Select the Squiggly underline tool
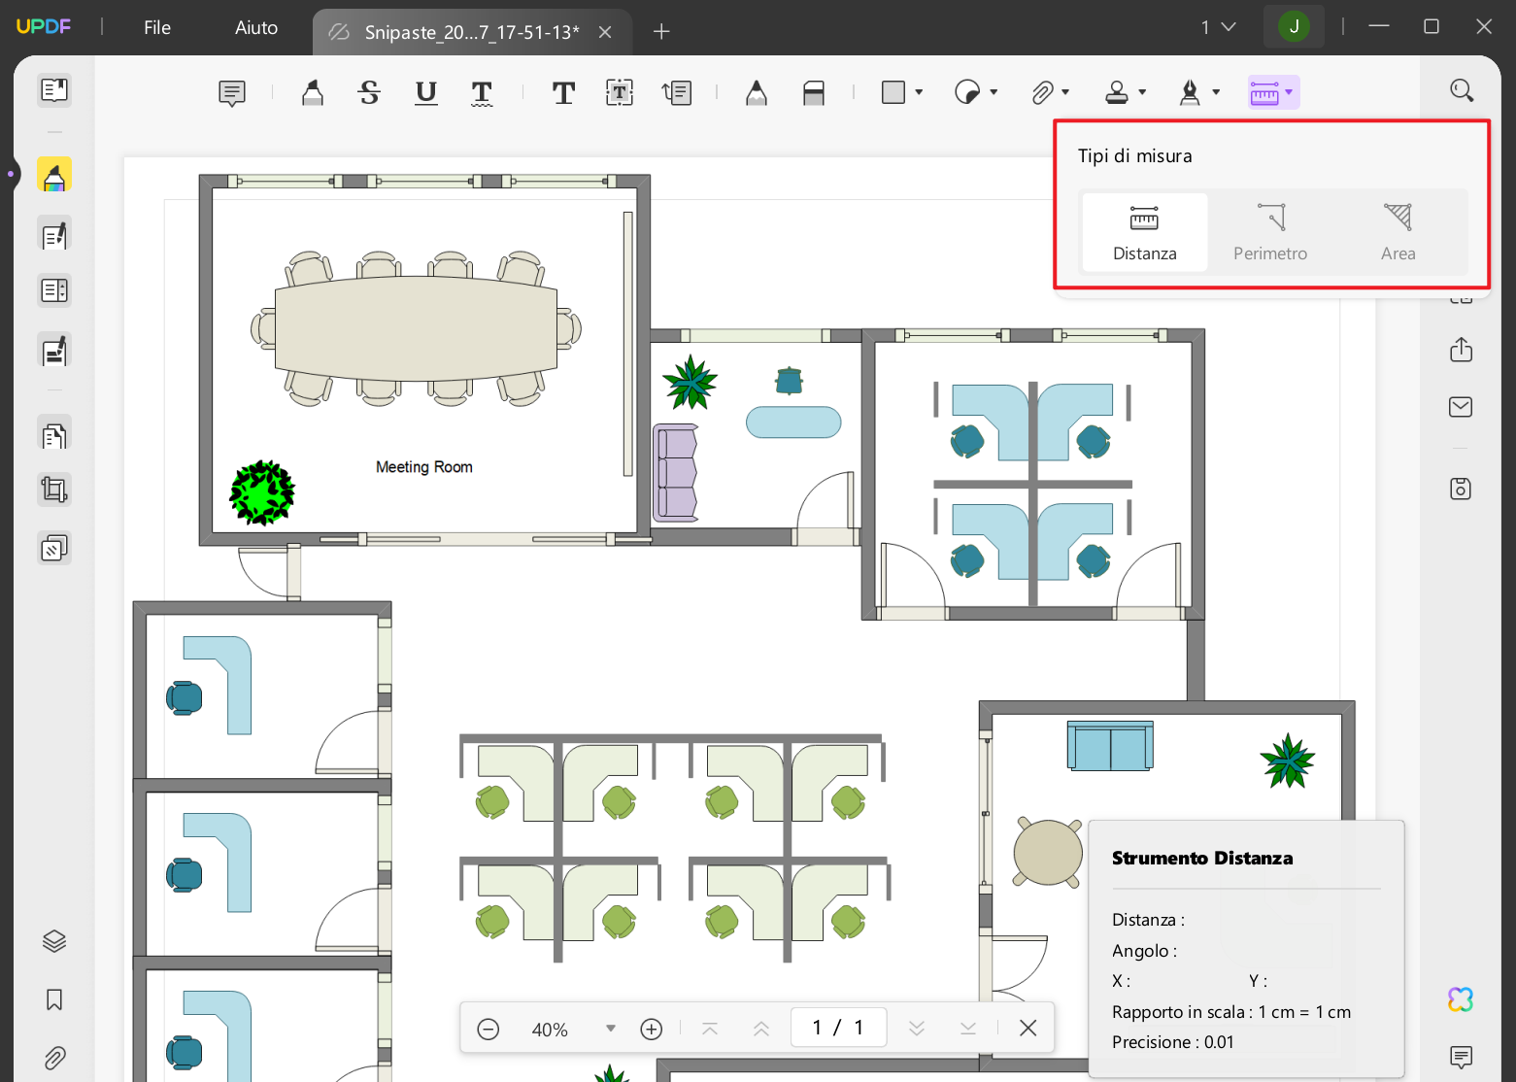This screenshot has width=1516, height=1082. (482, 93)
